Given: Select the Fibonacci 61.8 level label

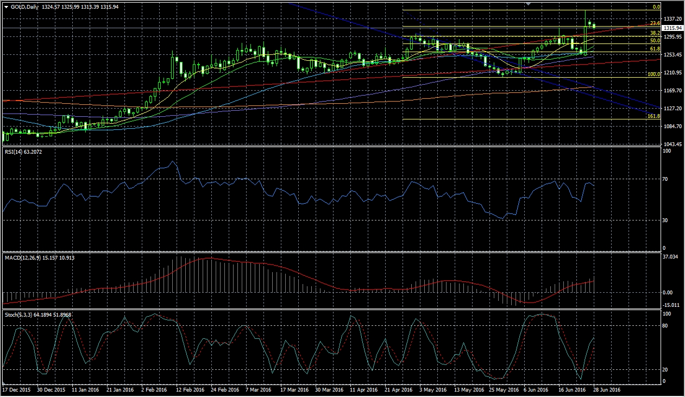Looking at the screenshot, I should click(655, 49).
